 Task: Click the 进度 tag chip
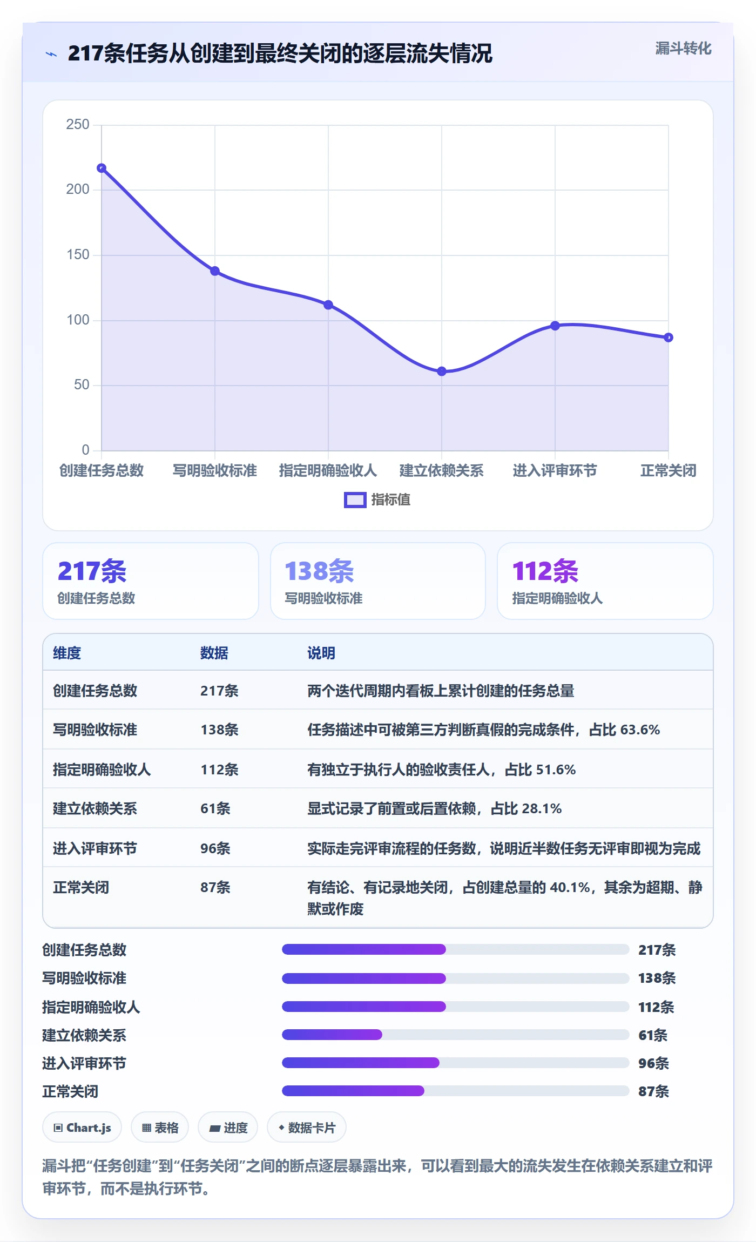pos(228,1128)
